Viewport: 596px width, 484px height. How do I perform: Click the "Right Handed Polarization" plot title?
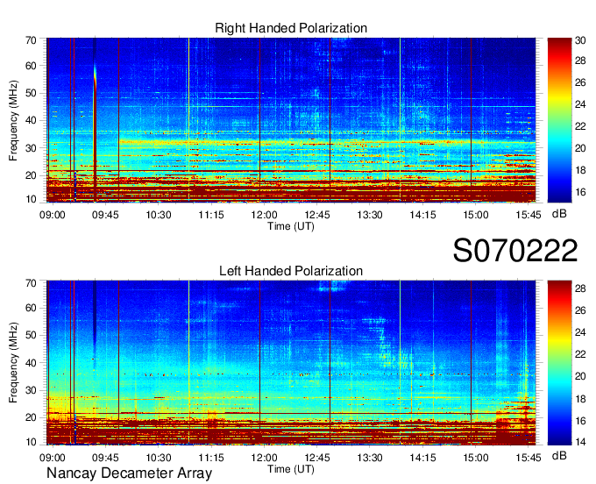tap(291, 28)
